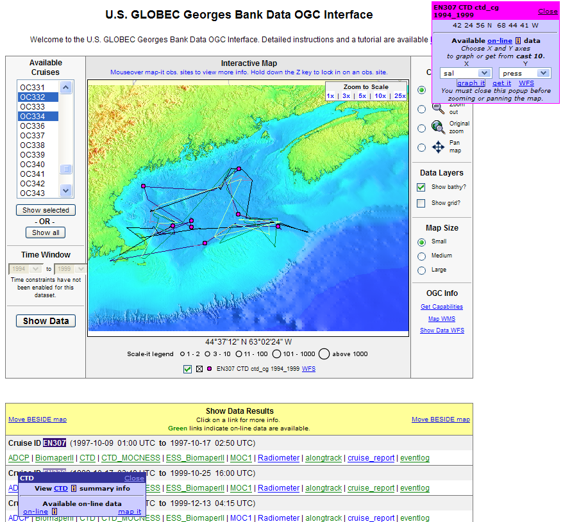Open the 1994 start year dropdown
The image size is (563, 522).
[25, 269]
